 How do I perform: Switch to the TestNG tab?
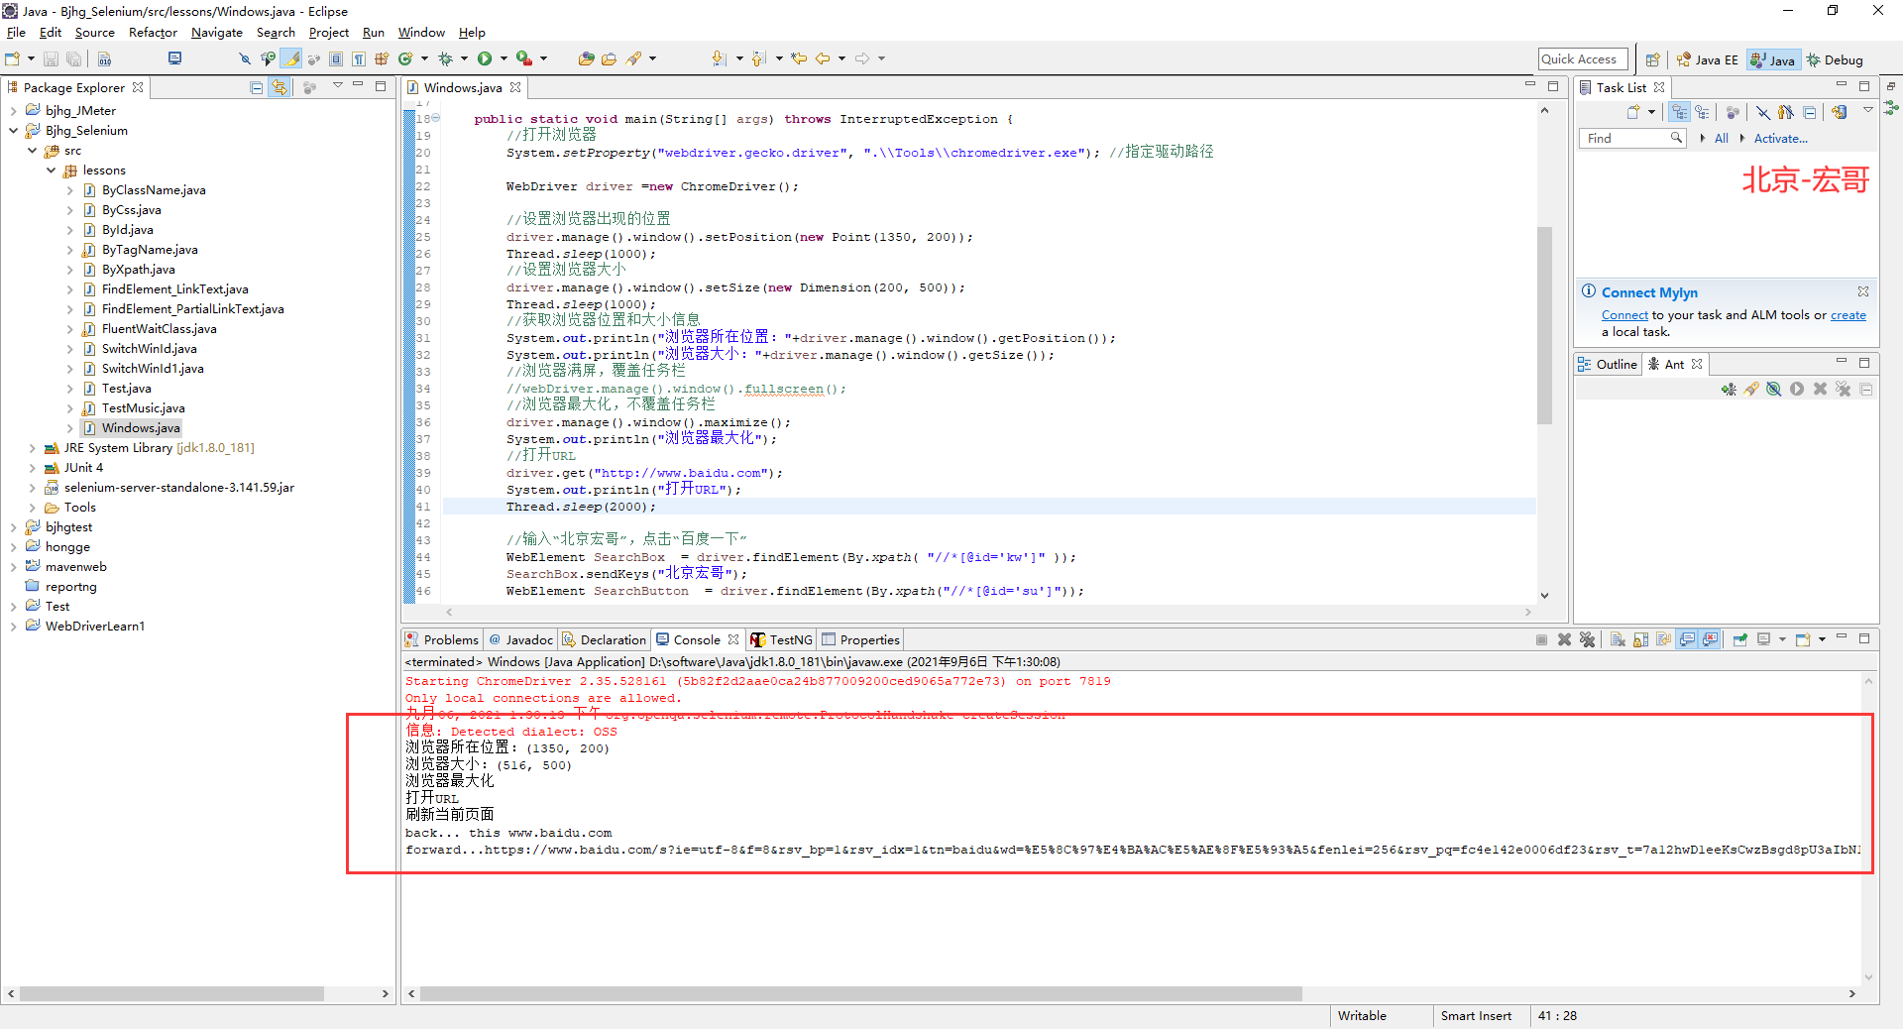tap(788, 639)
